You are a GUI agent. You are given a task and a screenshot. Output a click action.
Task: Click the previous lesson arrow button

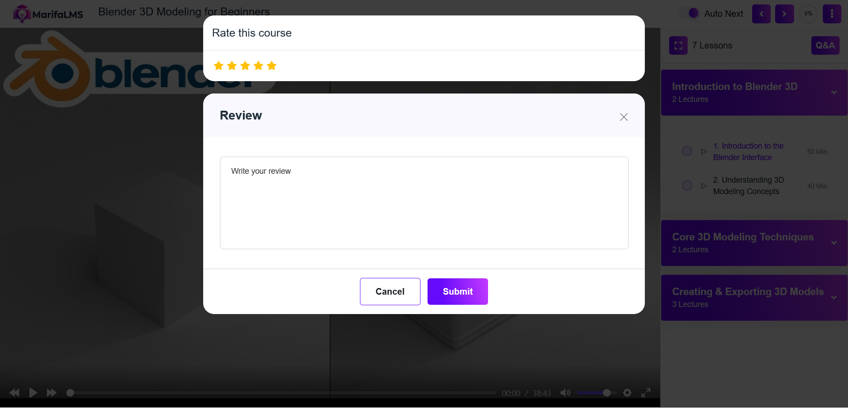click(761, 14)
